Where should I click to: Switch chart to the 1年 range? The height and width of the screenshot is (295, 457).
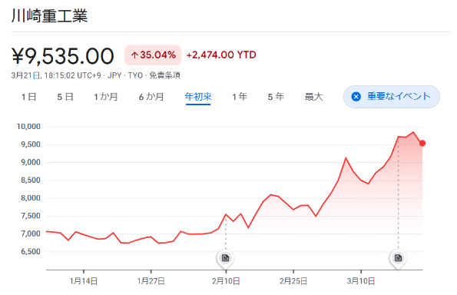click(240, 97)
